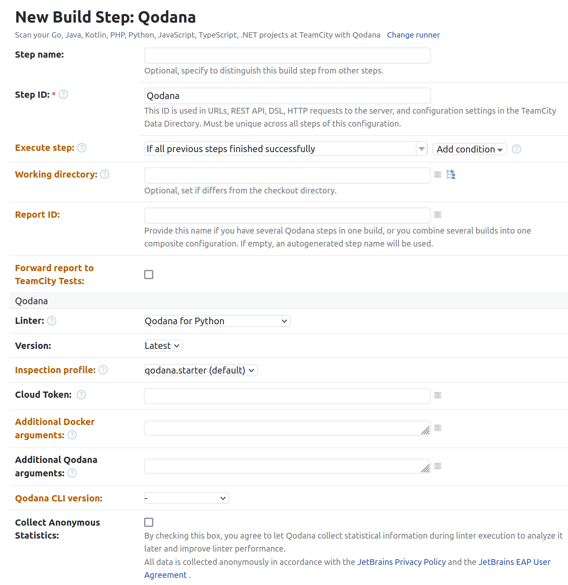
Task: Open parameter picker for Report ID field
Action: 437,214
